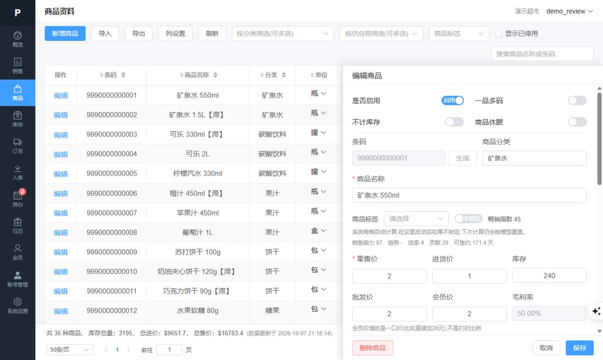Image resolution: width=603 pixels, height=360 pixels.
Task: Open unit dropdown for 葡萄汁 1L row
Action: click(318, 230)
